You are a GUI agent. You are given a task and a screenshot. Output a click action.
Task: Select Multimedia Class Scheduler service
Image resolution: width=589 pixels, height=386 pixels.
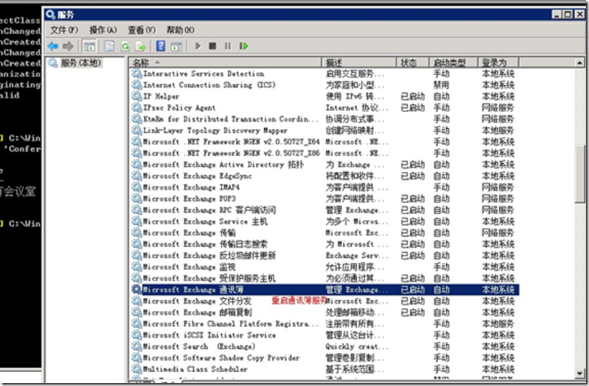pos(195,369)
